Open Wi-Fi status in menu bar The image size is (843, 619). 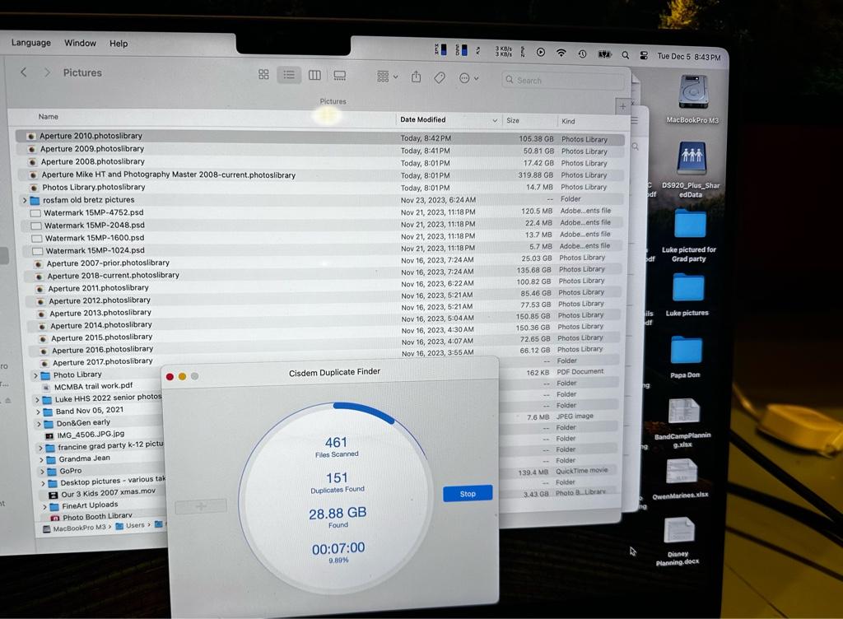click(x=561, y=53)
